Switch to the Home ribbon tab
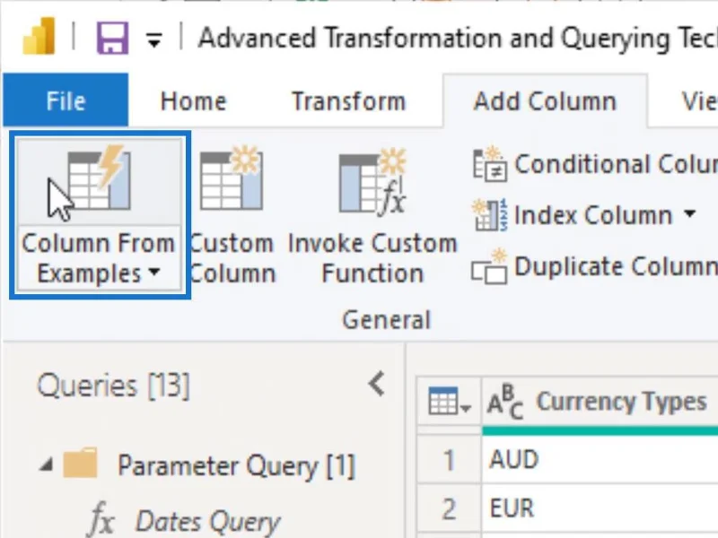This screenshot has height=538, width=718. [193, 101]
